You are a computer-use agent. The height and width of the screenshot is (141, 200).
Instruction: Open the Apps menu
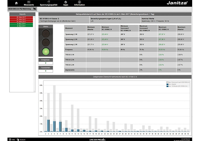(x=65, y=3)
